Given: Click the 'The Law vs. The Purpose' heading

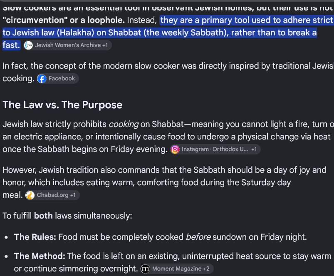Looking at the screenshot, I should (x=62, y=105).
